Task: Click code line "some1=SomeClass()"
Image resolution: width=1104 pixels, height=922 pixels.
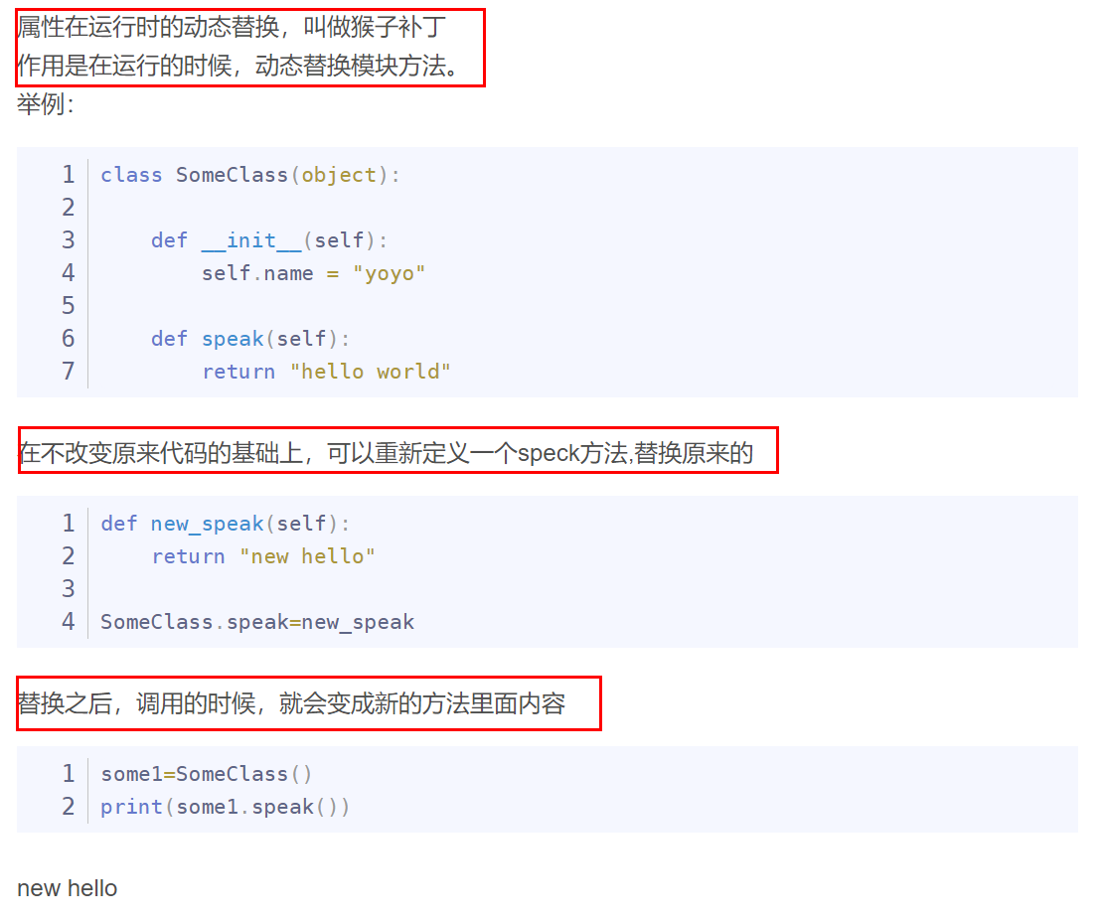Action: [x=206, y=774]
